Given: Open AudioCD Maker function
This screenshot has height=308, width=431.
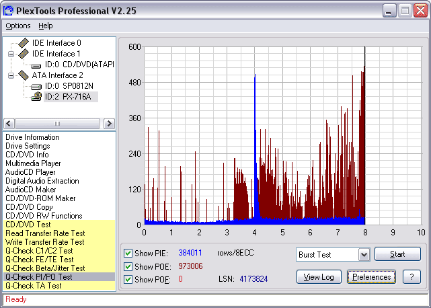Looking at the screenshot, I should click(30, 190).
